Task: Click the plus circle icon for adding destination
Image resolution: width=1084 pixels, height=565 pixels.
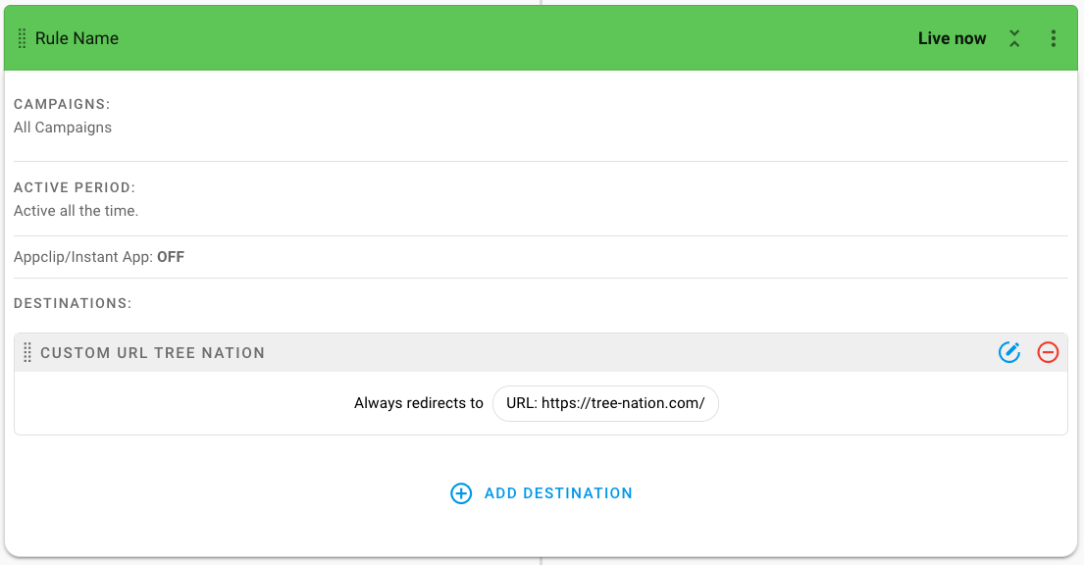Action: (x=461, y=493)
